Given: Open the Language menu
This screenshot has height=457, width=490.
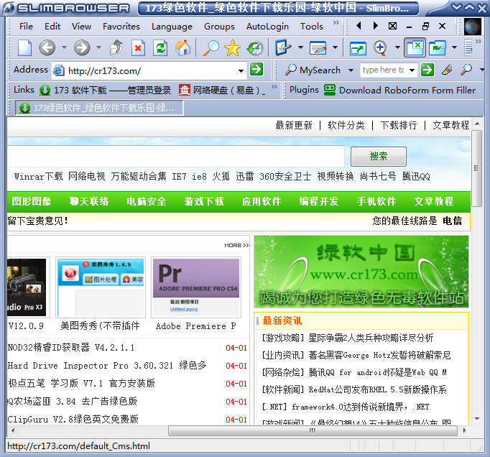Looking at the screenshot, I should [x=172, y=27].
